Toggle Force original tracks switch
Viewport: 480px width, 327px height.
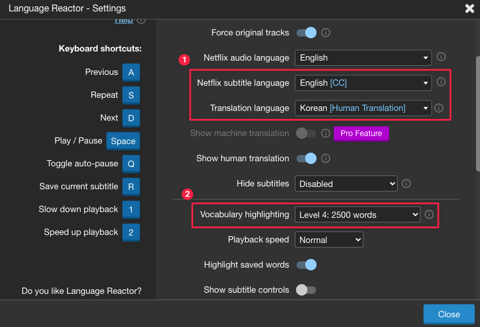(306, 33)
